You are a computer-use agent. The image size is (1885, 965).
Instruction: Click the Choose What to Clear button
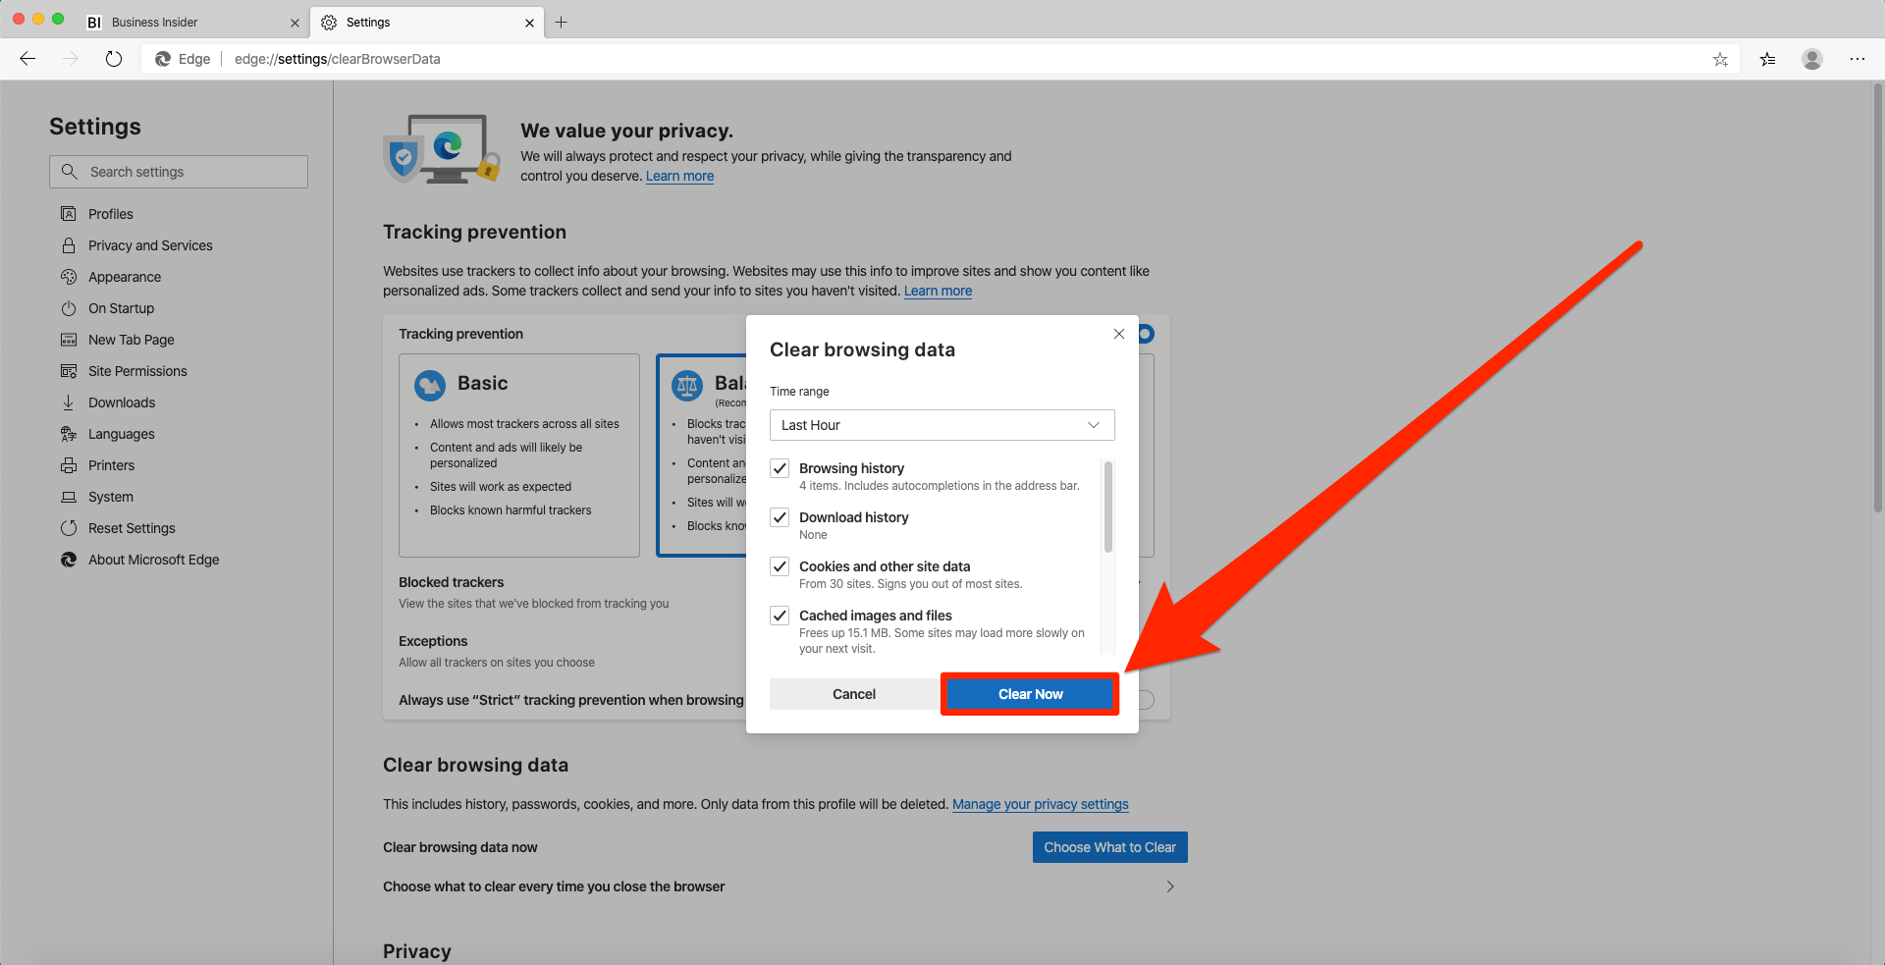(1109, 847)
